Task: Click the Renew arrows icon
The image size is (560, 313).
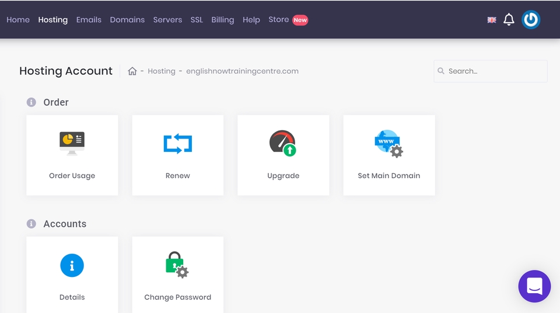Action: pos(177,144)
